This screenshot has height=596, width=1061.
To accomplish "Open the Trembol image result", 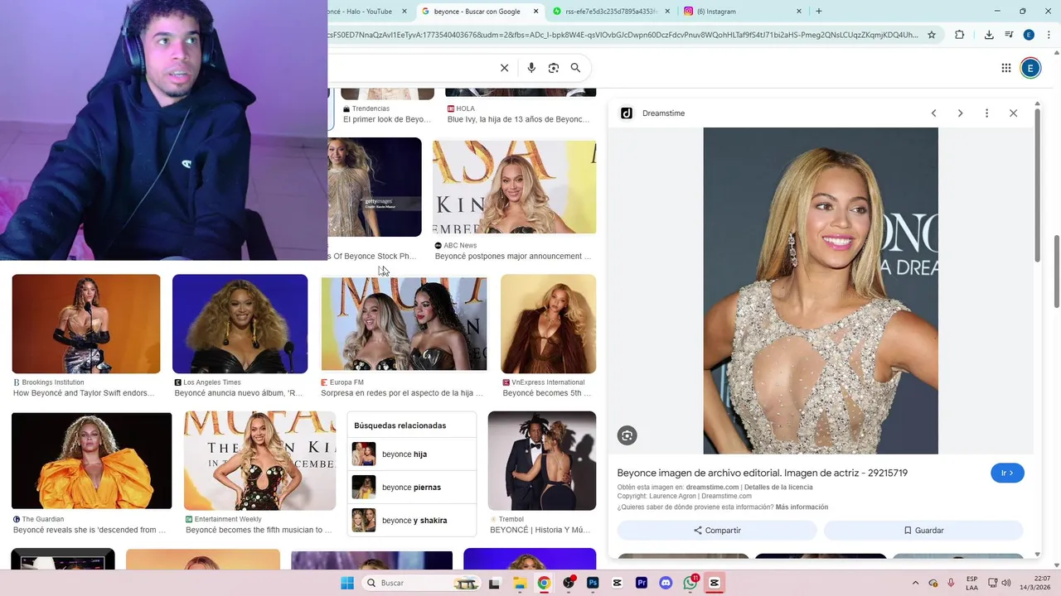I will tap(542, 460).
